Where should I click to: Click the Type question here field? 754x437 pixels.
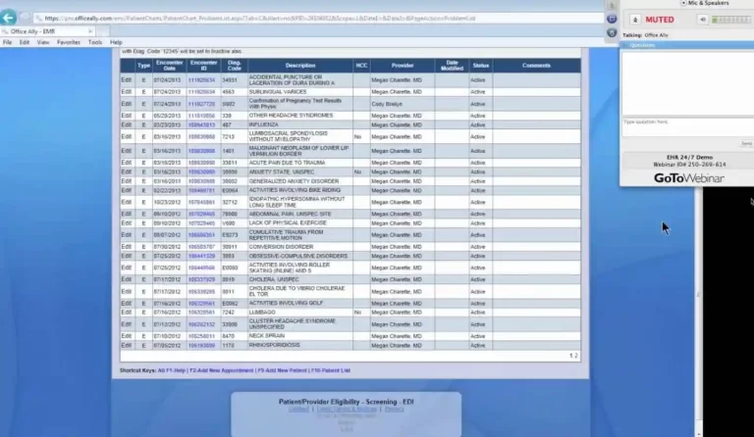(x=687, y=126)
